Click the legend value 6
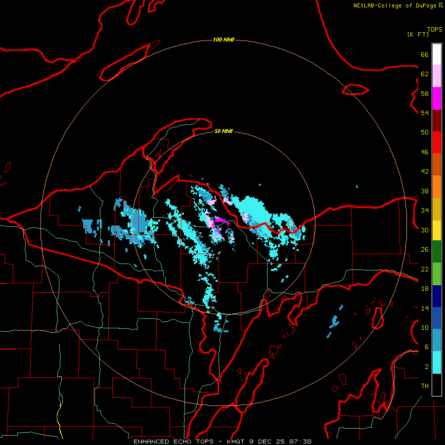The height and width of the screenshot is (445, 445). [x=426, y=347]
